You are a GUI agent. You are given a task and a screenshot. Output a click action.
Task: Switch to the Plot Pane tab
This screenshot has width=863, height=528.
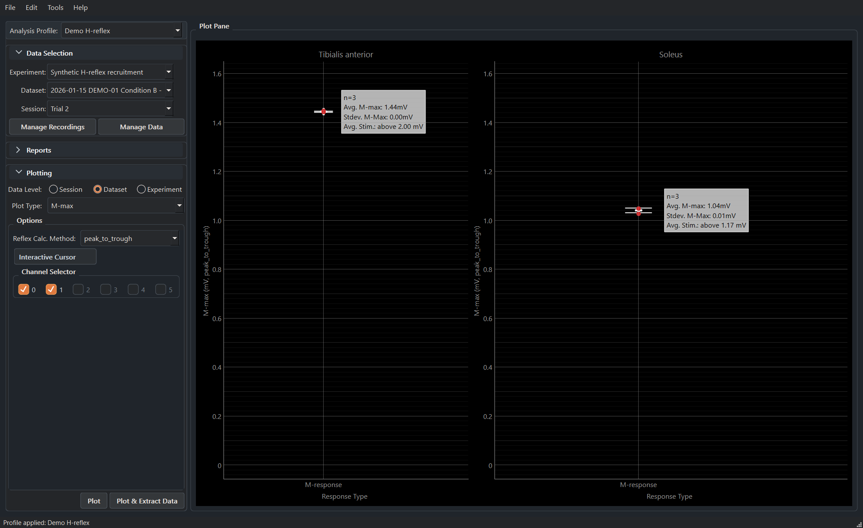pyautogui.click(x=214, y=26)
